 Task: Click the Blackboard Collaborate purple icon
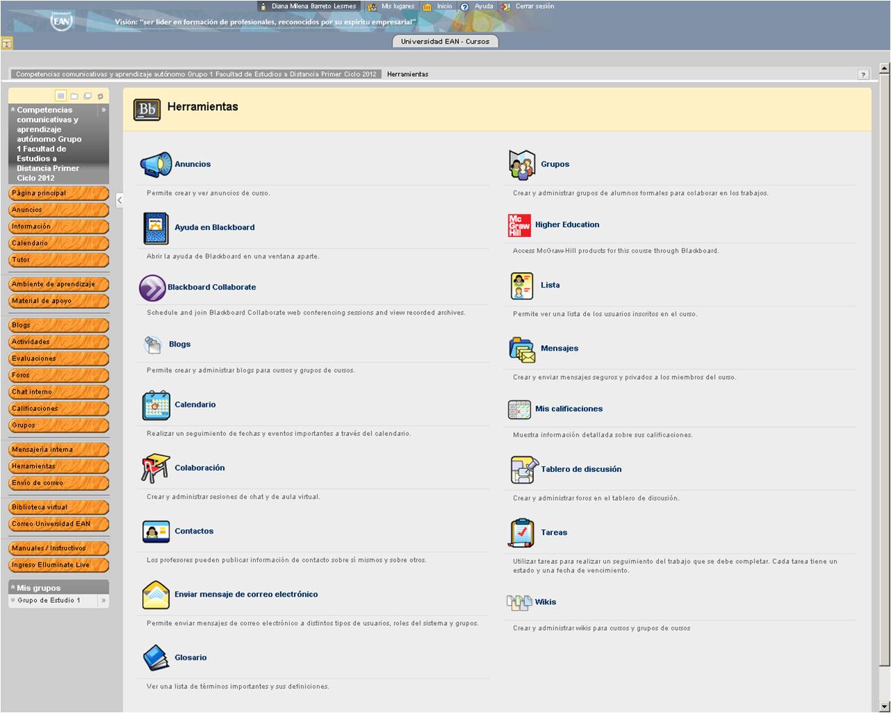(152, 288)
